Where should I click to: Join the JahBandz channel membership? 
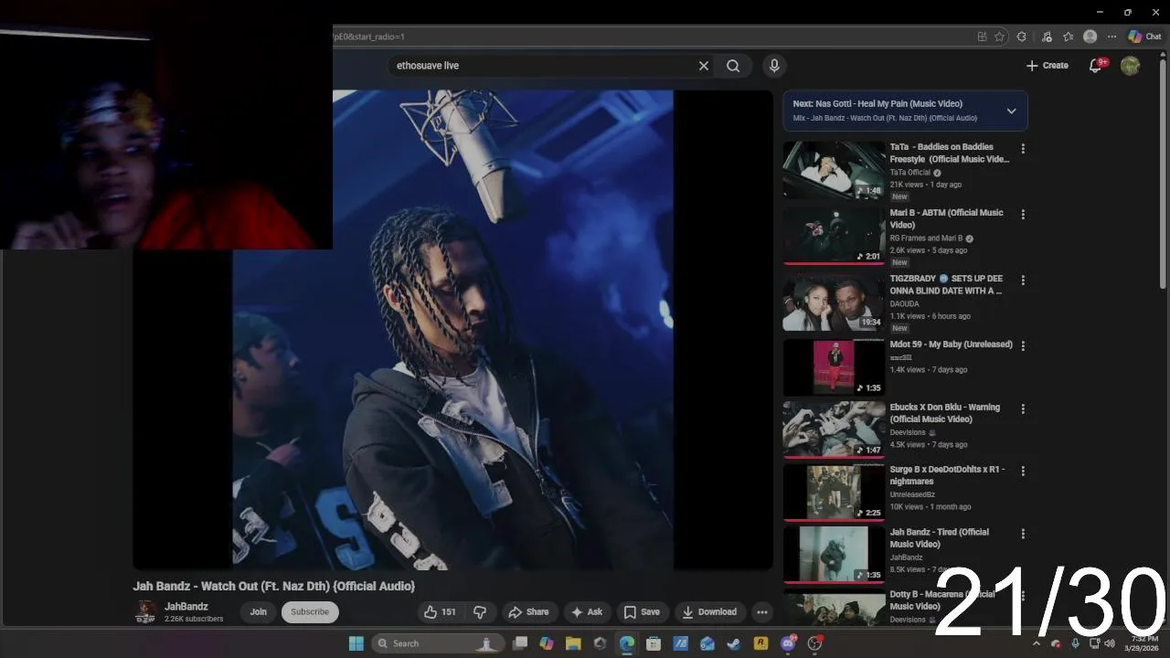tap(259, 612)
